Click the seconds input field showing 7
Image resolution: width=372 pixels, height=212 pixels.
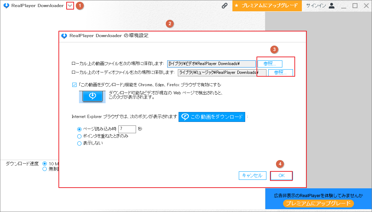pos(127,129)
